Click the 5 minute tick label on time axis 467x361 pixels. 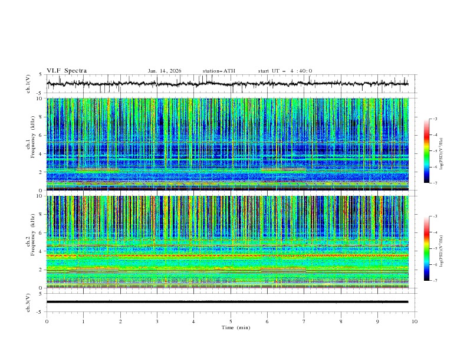click(x=231, y=321)
